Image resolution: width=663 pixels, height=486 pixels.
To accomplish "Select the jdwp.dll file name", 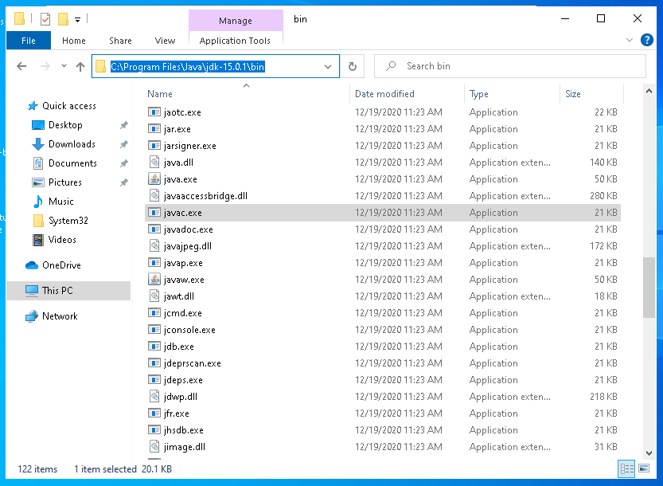I will pos(181,397).
